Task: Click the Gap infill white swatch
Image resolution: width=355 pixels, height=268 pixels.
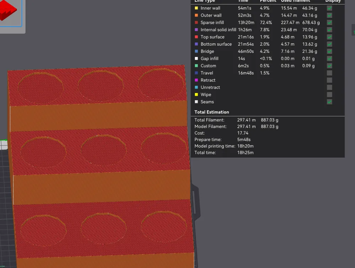Action: [x=196, y=58]
